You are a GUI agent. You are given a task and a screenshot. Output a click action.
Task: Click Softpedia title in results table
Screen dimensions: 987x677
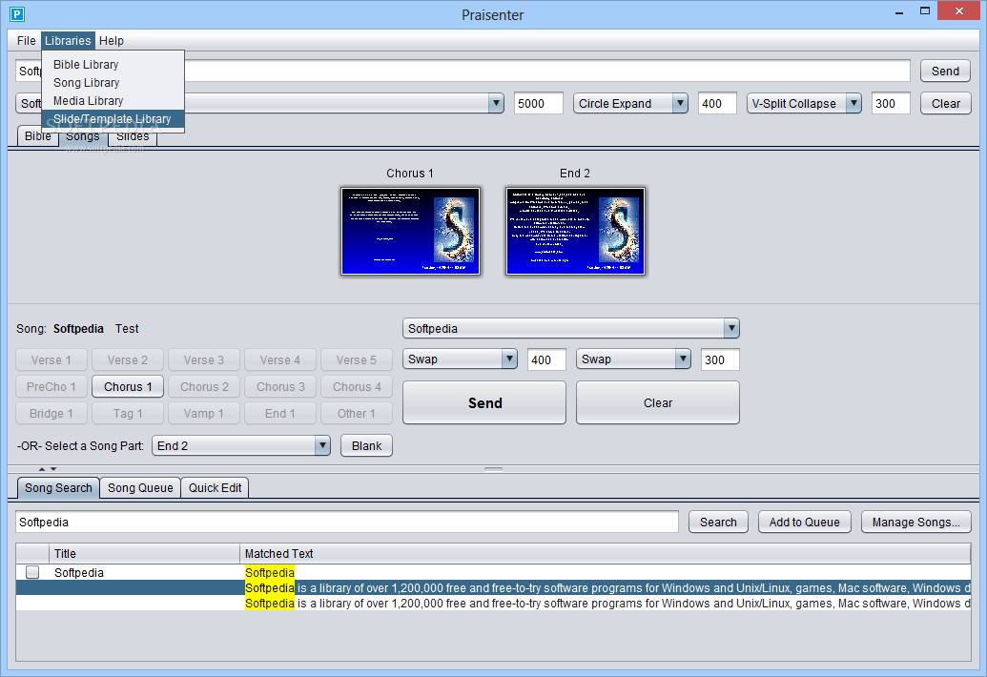pyautogui.click(x=79, y=572)
